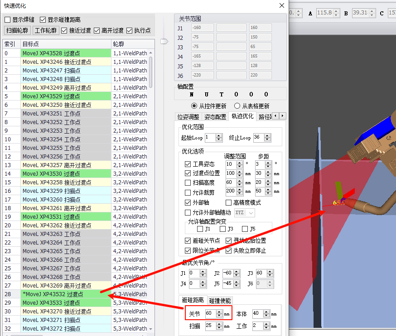396x336 pixels.
Task: Open the 碰撞使能 tab
Action: click(220, 301)
